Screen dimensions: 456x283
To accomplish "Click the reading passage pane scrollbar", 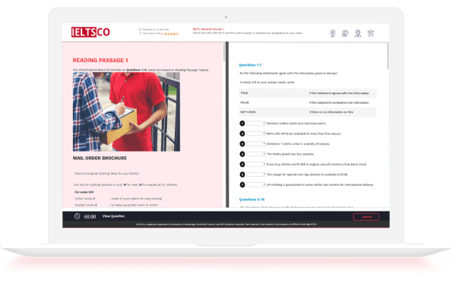I will (x=224, y=52).
